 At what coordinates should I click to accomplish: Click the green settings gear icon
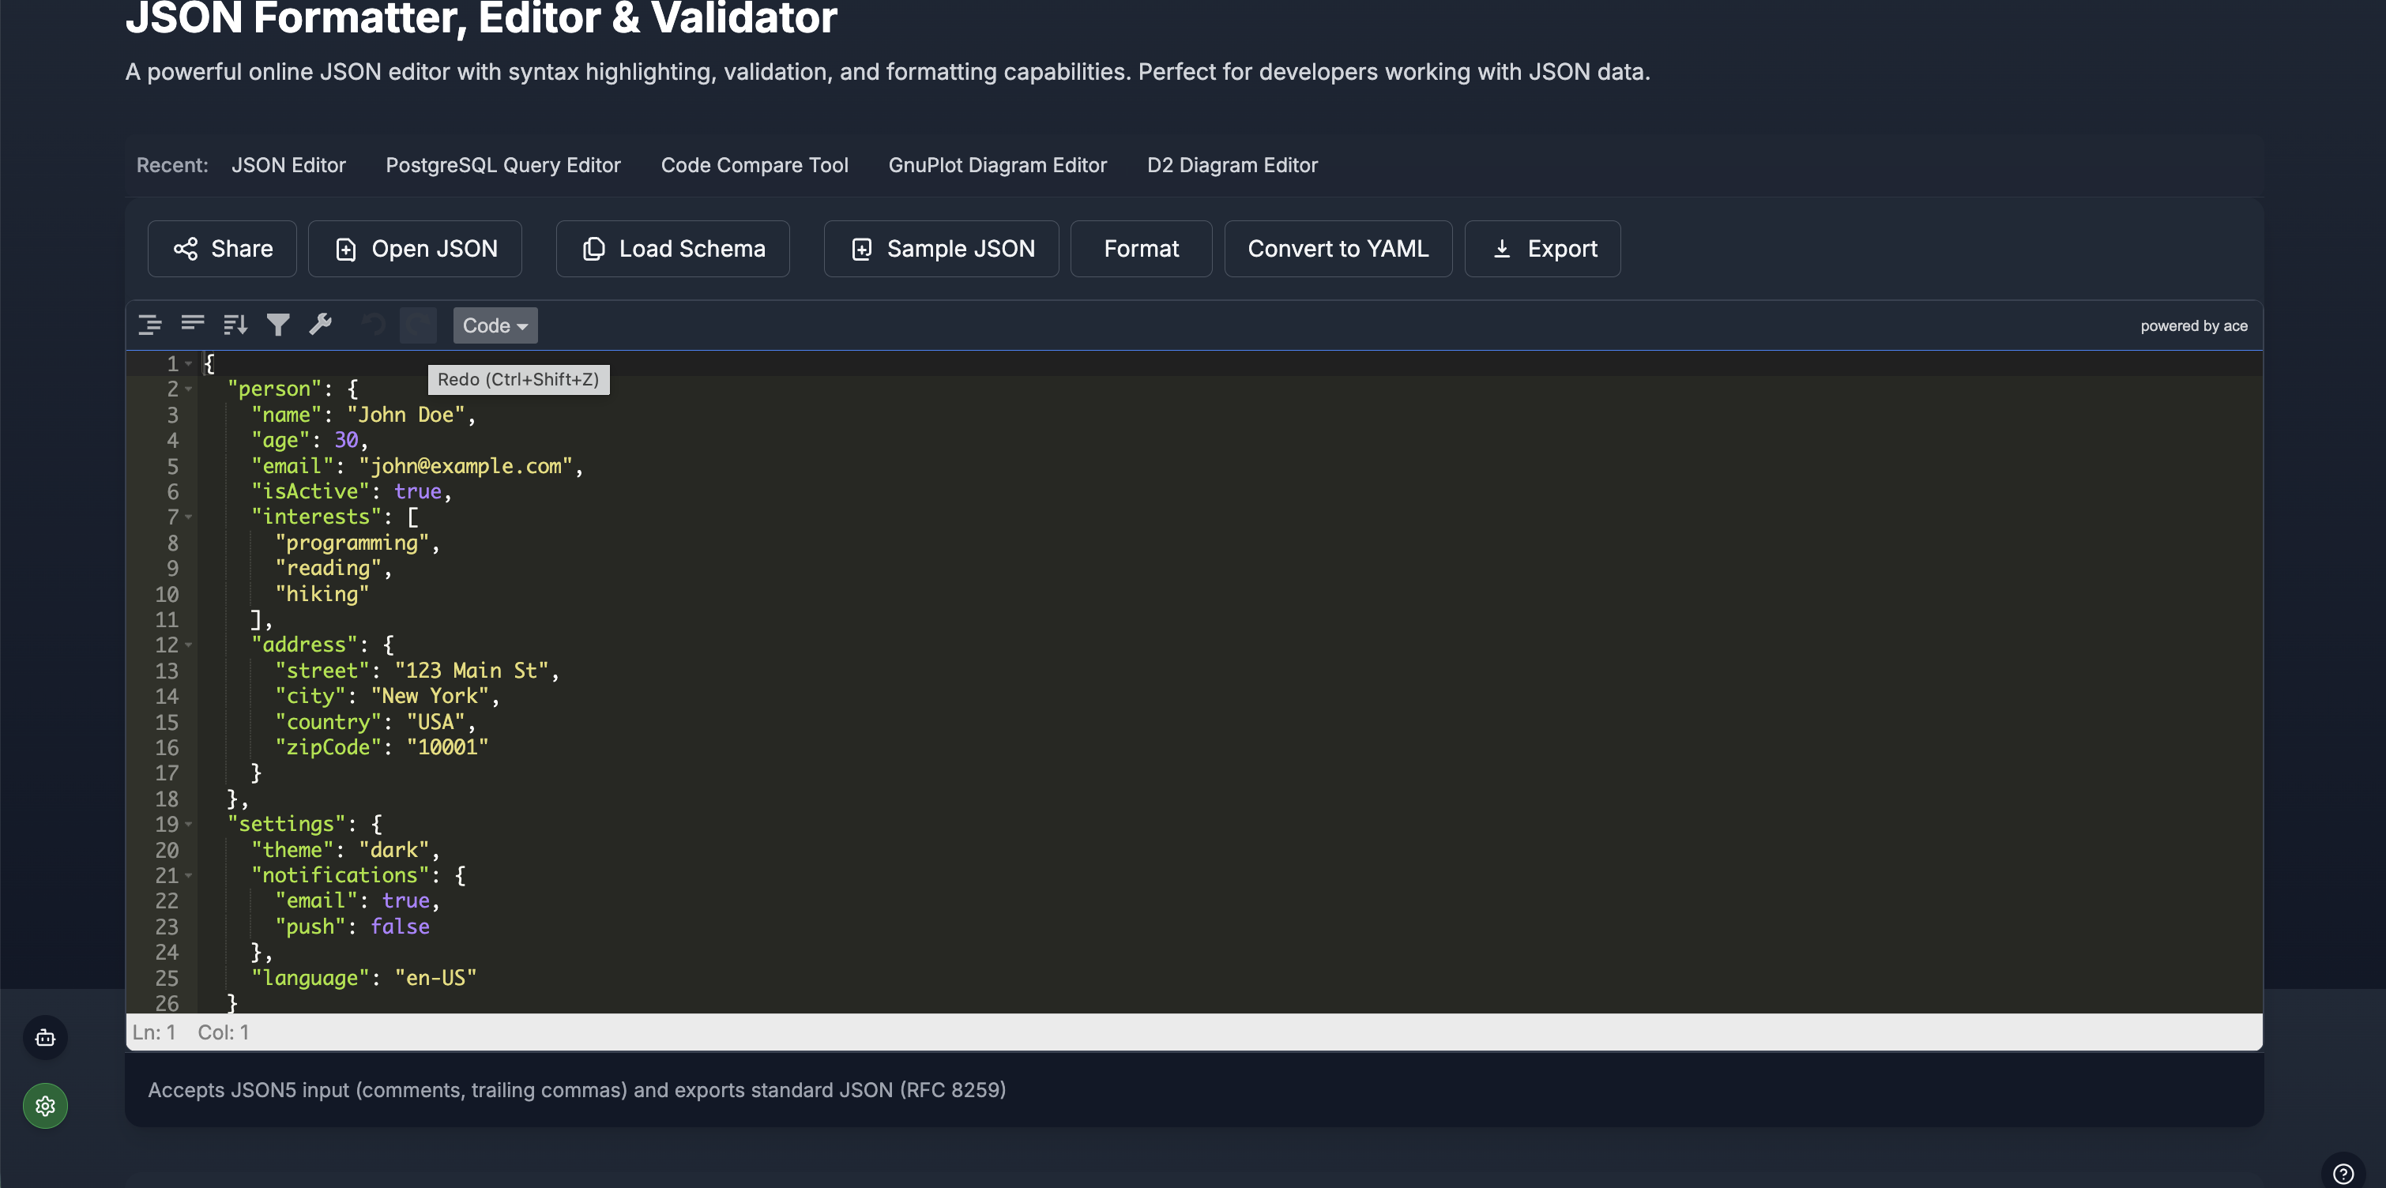[44, 1104]
